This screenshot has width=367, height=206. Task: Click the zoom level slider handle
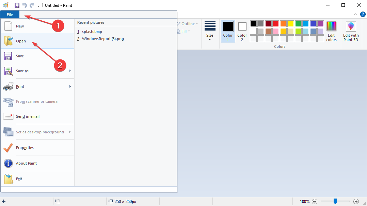click(335, 201)
